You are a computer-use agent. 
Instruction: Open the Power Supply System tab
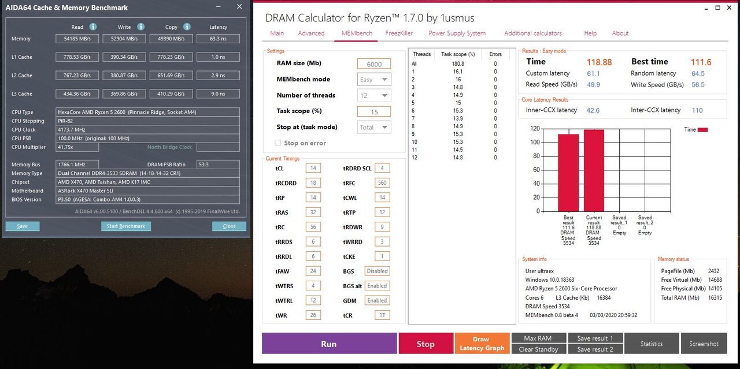point(457,33)
